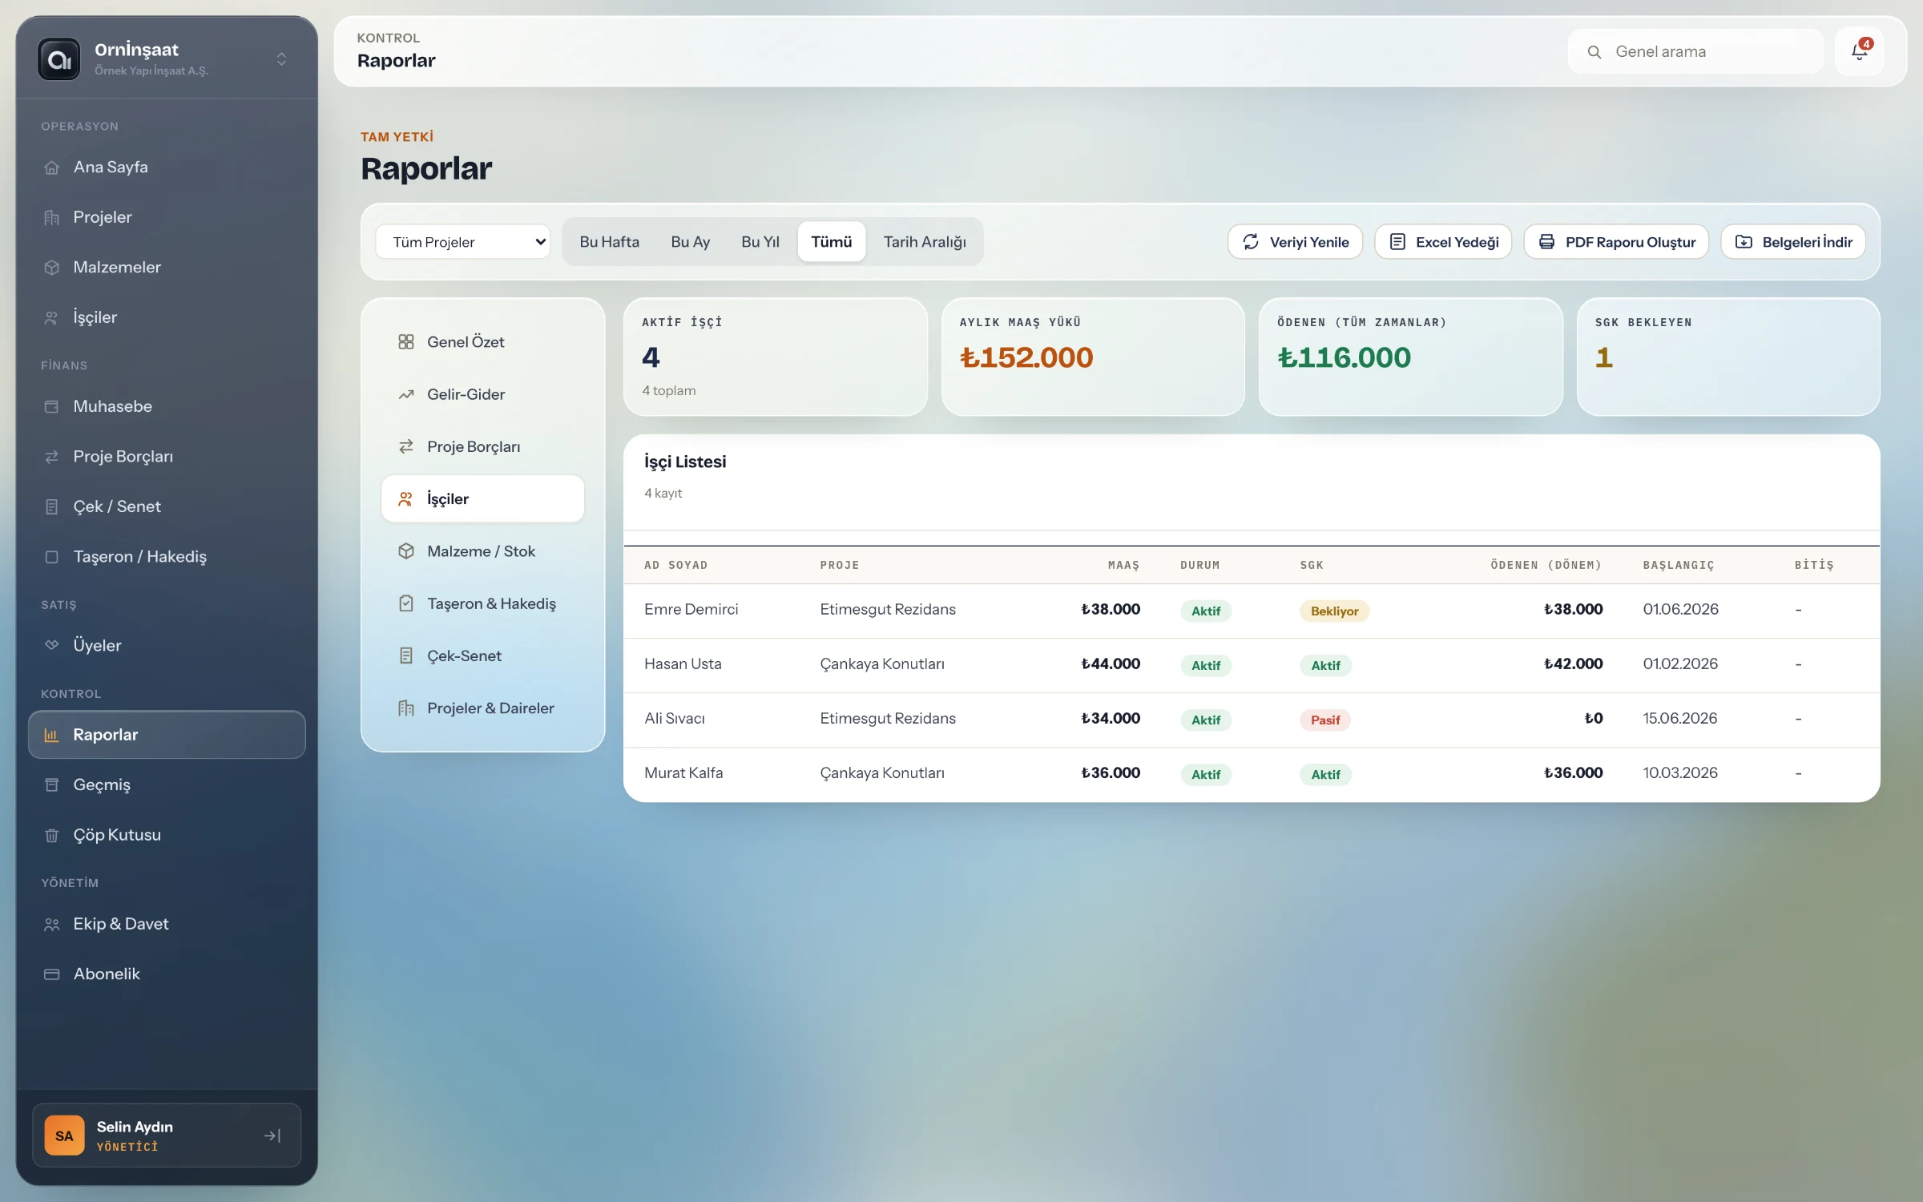Go to Çek / Senet in sidebar

[x=167, y=507]
